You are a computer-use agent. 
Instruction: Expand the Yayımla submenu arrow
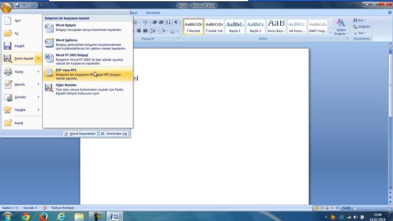tap(38, 110)
